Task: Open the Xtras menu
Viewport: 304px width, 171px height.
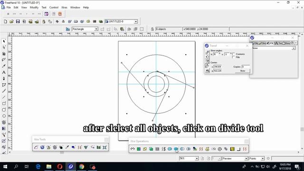Action: click(64, 8)
